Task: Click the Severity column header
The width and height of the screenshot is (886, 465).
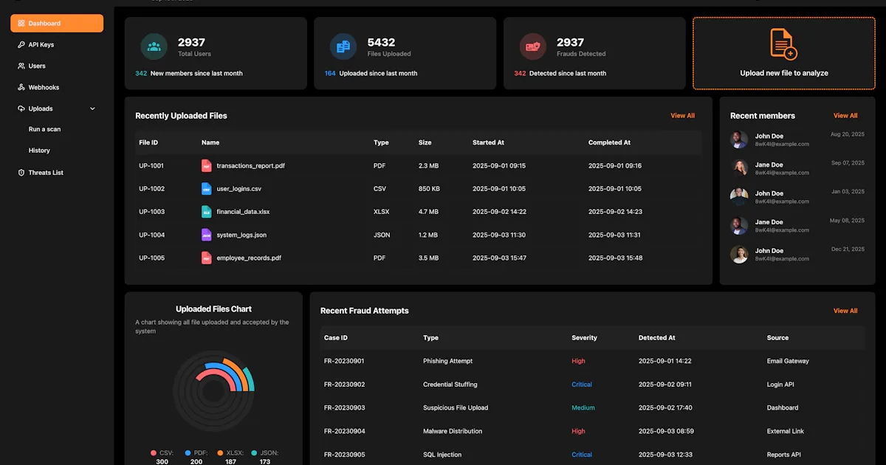Action: (x=584, y=338)
